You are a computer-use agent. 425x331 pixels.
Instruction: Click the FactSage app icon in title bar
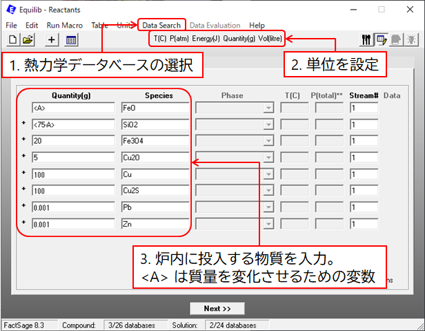coord(9,10)
